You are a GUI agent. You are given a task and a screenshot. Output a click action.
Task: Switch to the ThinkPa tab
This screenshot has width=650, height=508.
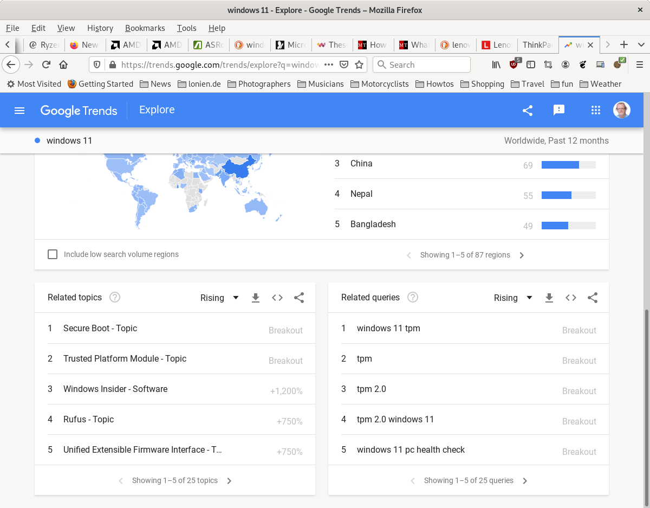pos(537,44)
